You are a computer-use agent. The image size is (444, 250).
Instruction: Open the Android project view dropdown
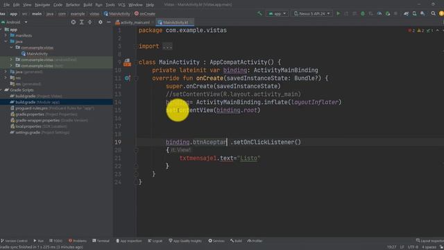14,22
